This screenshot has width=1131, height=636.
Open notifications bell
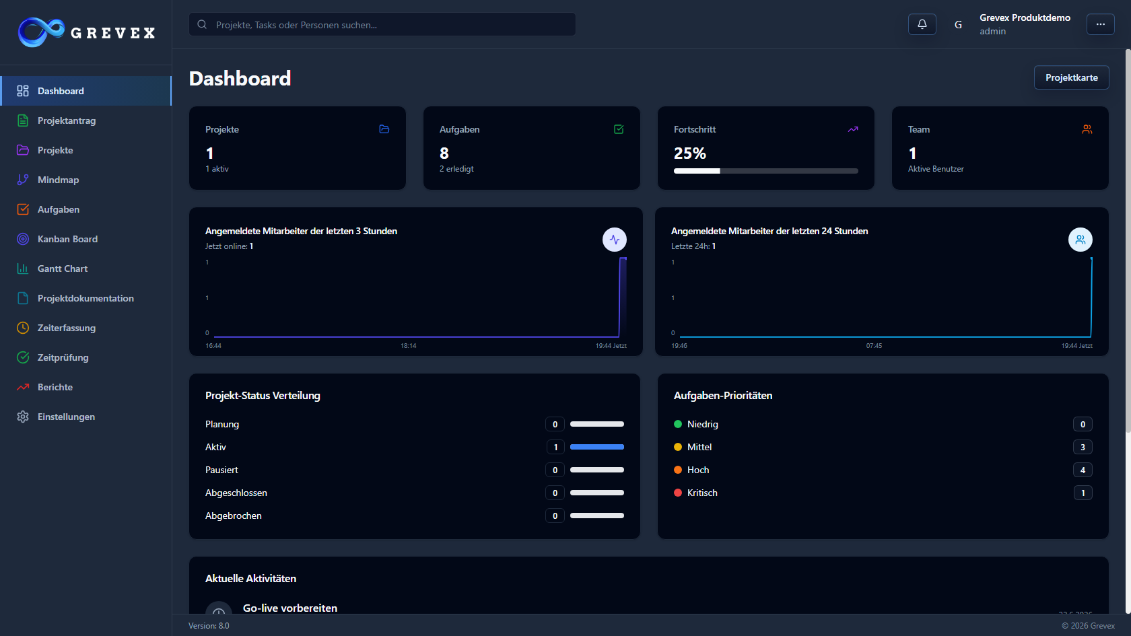[922, 24]
